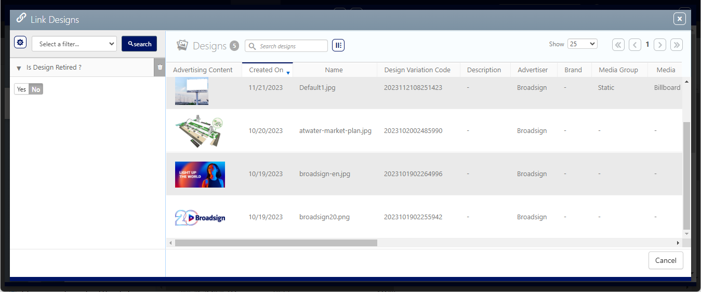Click the horizontal scrollbar right arrow
This screenshot has height=292, width=701.
pyautogui.click(x=678, y=243)
